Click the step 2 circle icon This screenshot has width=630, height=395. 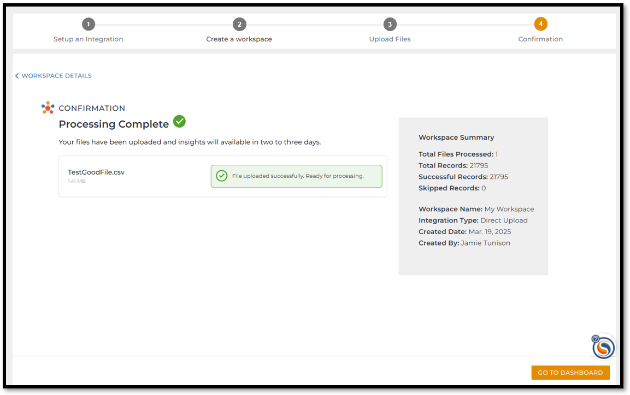tap(239, 25)
